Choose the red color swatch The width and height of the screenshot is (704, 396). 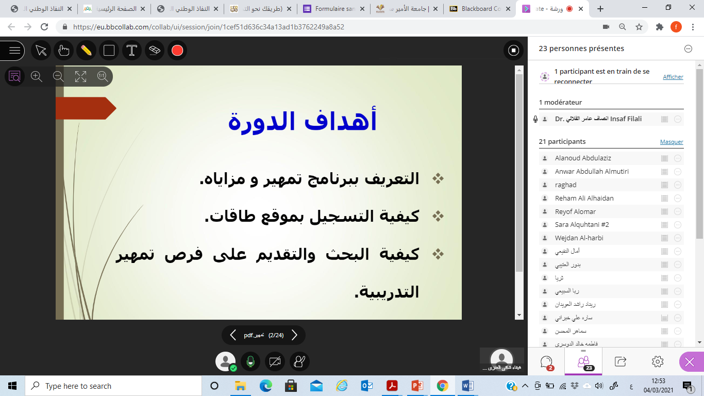pyautogui.click(x=177, y=51)
